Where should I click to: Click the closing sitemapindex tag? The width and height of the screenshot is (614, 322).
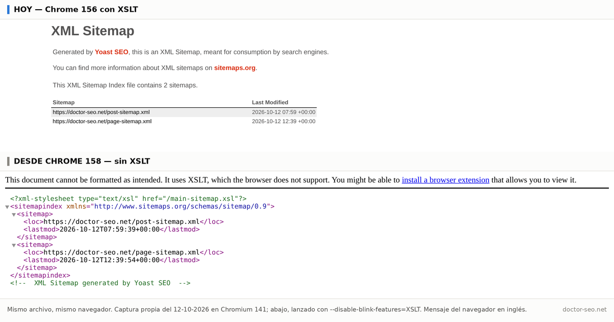click(x=40, y=275)
